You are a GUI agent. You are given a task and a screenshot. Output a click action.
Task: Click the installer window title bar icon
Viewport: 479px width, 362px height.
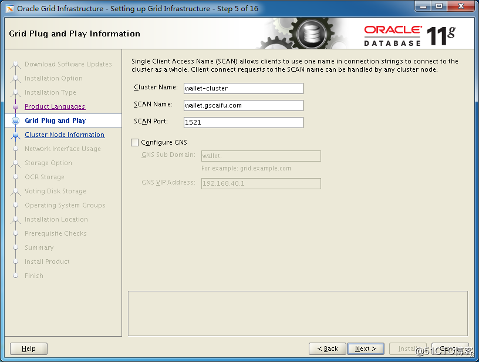tap(10, 9)
